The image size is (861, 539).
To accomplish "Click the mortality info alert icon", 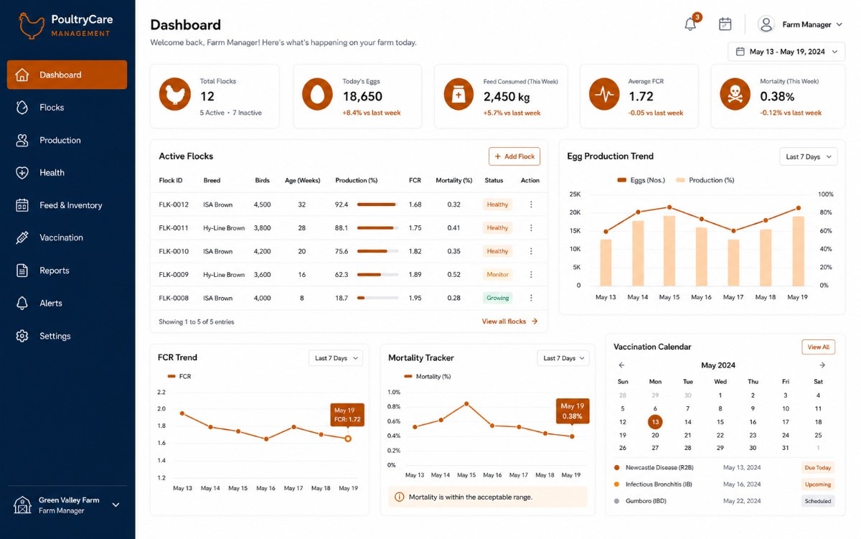I will click(400, 497).
